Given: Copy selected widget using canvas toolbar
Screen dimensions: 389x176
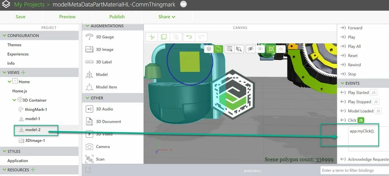Looking at the screenshot, I should 164,37.
